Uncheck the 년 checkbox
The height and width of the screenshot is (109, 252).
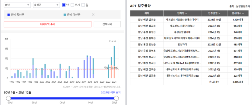point(64,5)
